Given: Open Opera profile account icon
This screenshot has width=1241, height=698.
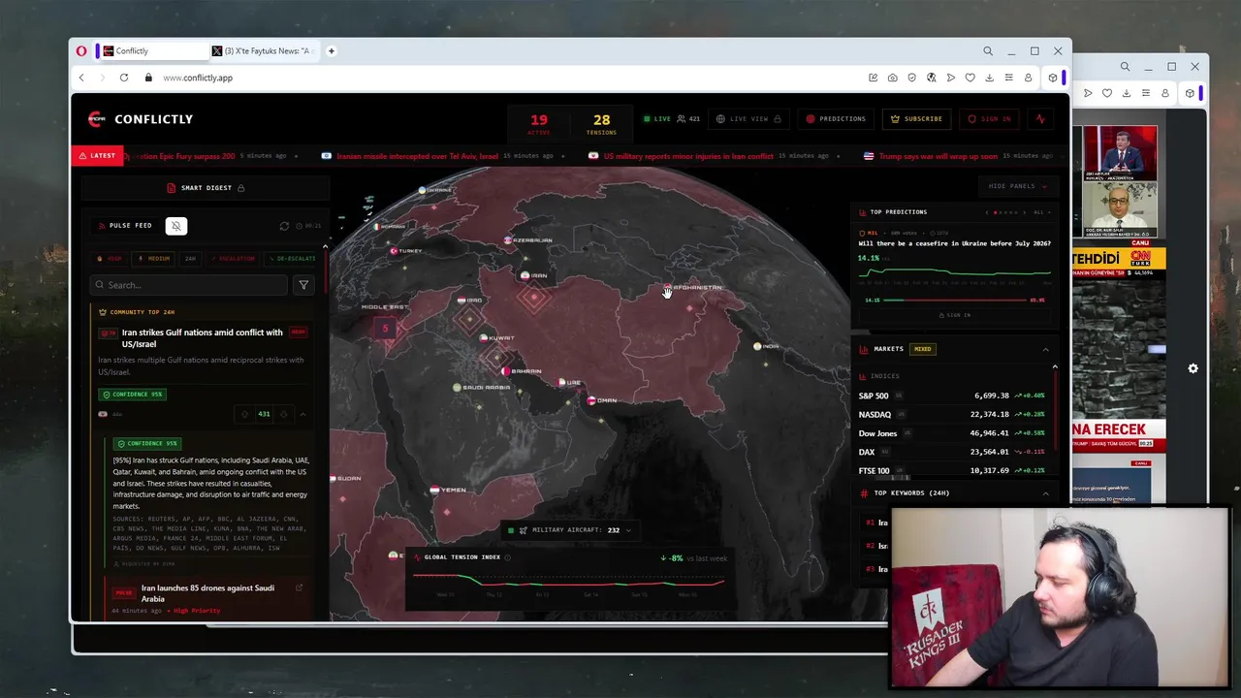Looking at the screenshot, I should pos(1028,78).
